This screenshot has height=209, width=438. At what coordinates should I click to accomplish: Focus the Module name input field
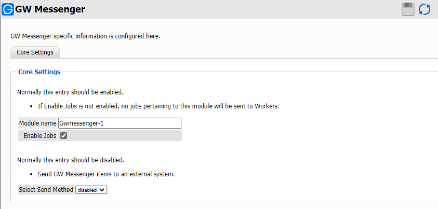click(x=120, y=123)
